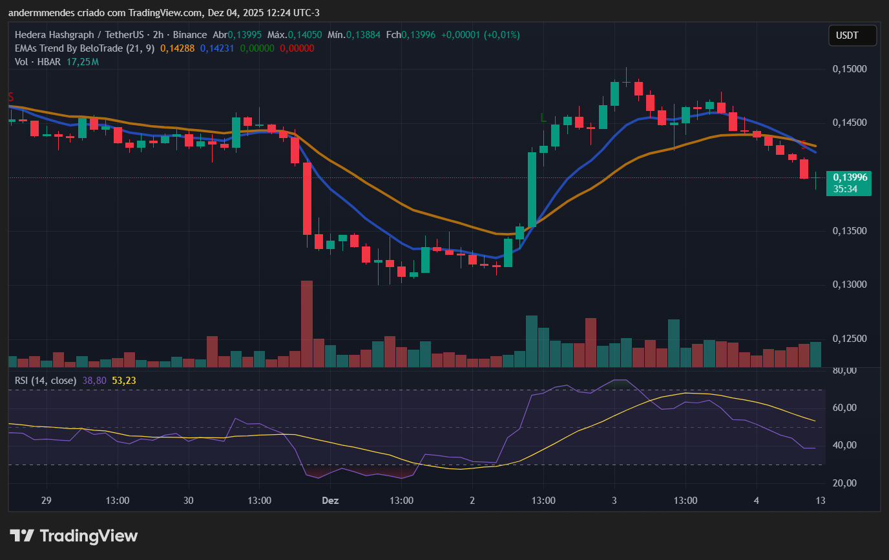Click the EMAs Trend By BeloTrade indicator label
This screenshot has width=889, height=560.
pyautogui.click(x=68, y=48)
